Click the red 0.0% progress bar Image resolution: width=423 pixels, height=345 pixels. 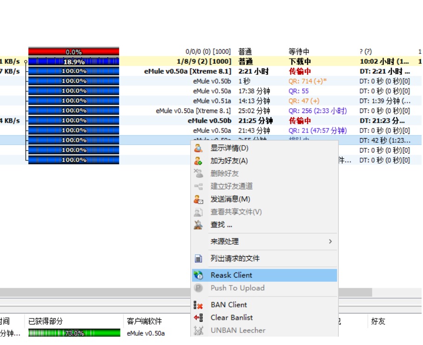(74, 52)
